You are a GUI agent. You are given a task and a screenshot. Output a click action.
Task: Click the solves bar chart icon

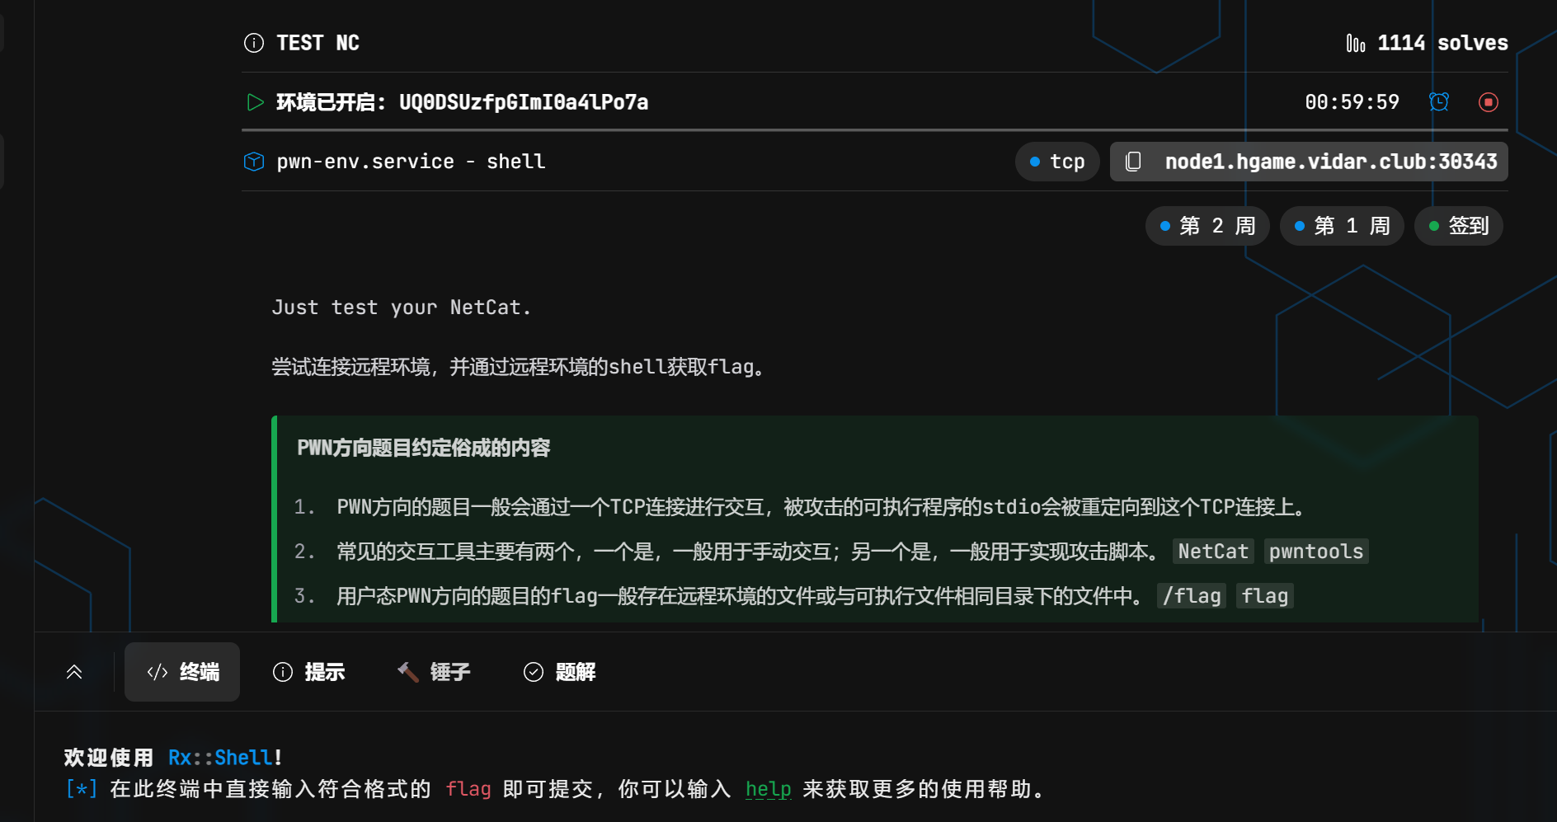click(1355, 43)
